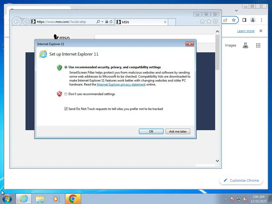Open the address bar autocomplete dropdown arrow
The image size is (272, 204).
tap(102, 22)
